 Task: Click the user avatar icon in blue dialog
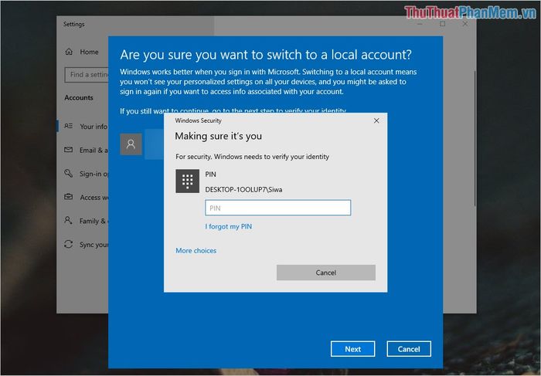[x=131, y=144]
